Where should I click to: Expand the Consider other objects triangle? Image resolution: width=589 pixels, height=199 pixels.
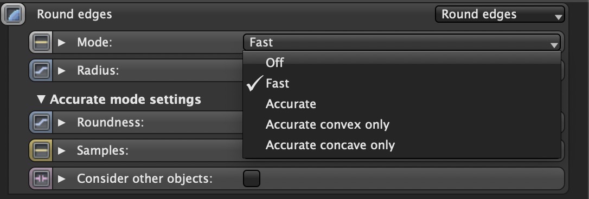point(62,179)
